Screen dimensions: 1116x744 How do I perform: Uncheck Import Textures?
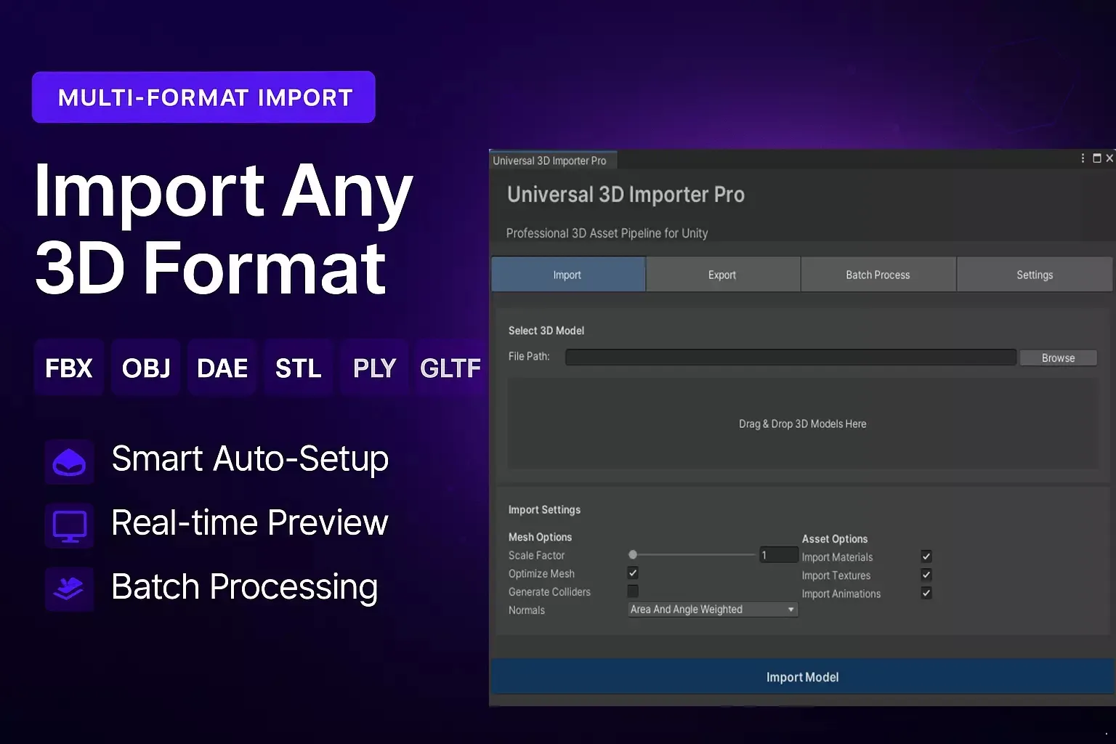coord(926,575)
